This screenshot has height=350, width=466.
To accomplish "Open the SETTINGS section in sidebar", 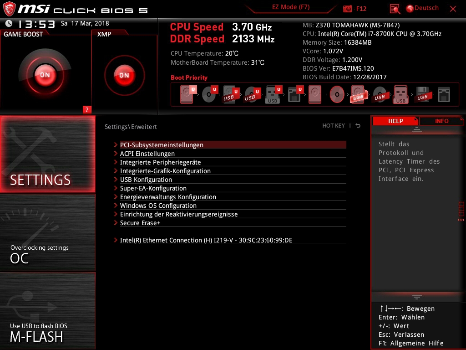I will 47,154.
